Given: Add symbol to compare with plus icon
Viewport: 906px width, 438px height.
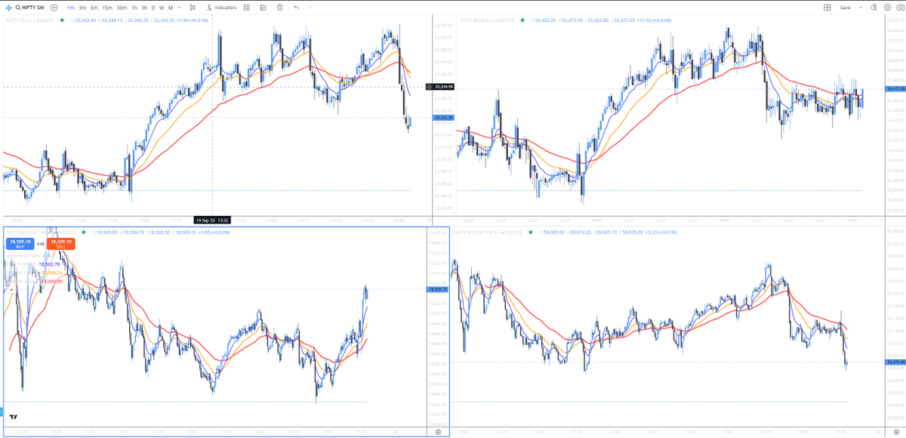Looking at the screenshot, I should pyautogui.click(x=54, y=8).
